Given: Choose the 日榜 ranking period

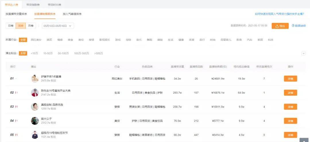Looking at the screenshot, I should (11, 26).
